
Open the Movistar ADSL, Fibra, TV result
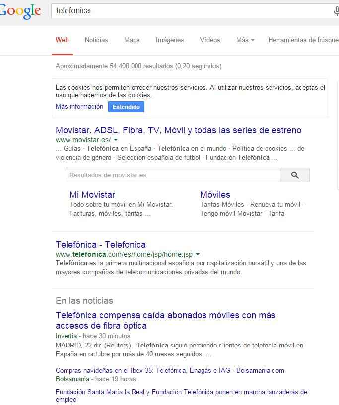178,130
